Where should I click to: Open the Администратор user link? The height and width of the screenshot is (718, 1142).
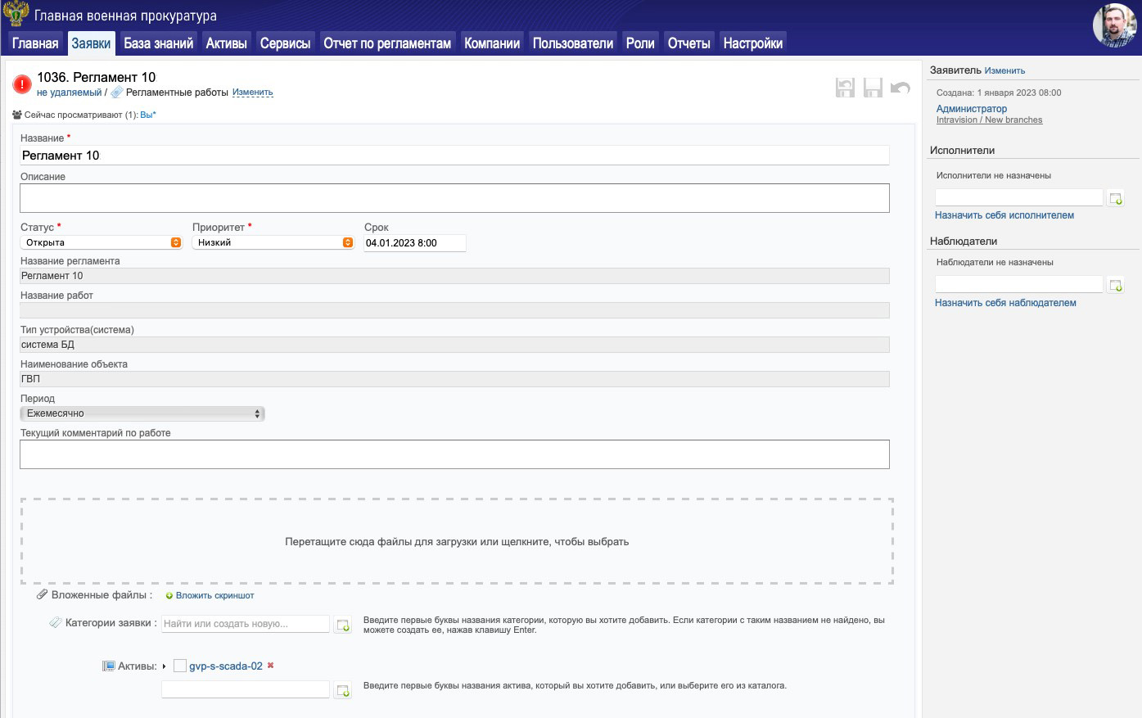tap(972, 109)
